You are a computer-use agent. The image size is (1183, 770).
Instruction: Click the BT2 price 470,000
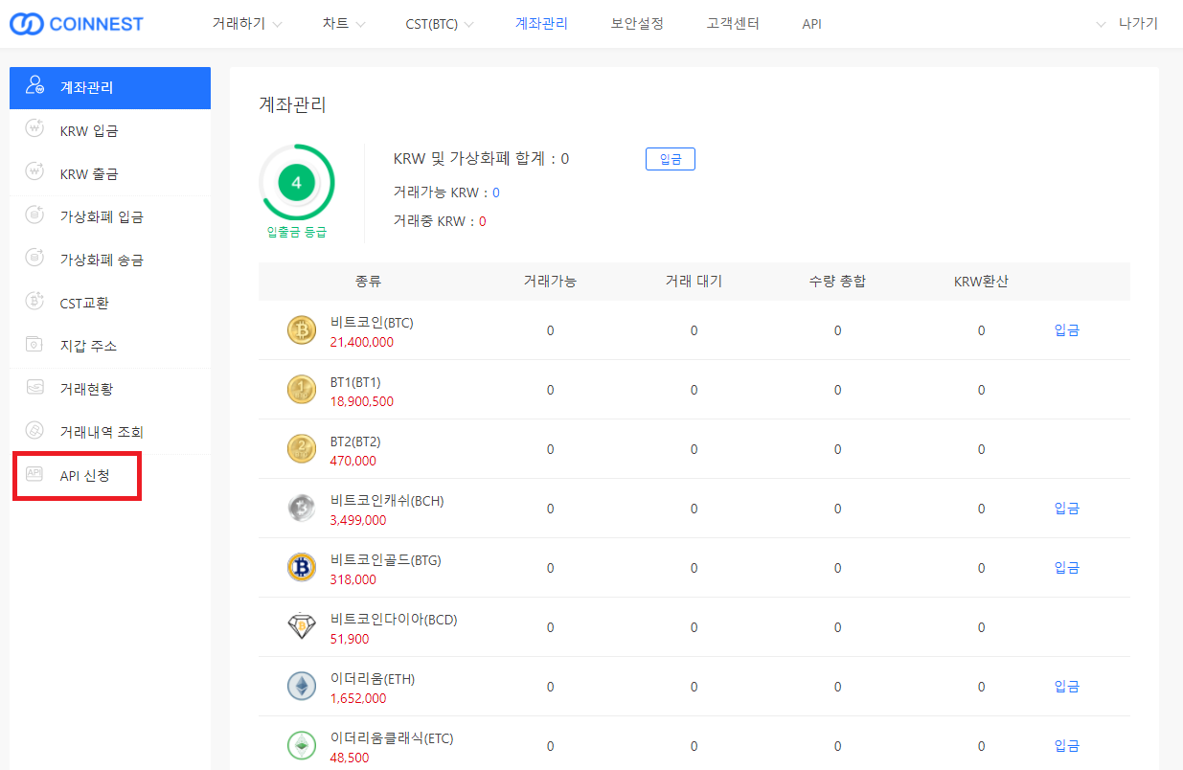coord(353,461)
